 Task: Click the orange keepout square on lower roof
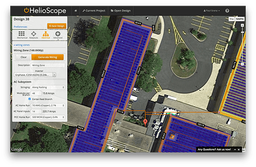pos(172,136)
